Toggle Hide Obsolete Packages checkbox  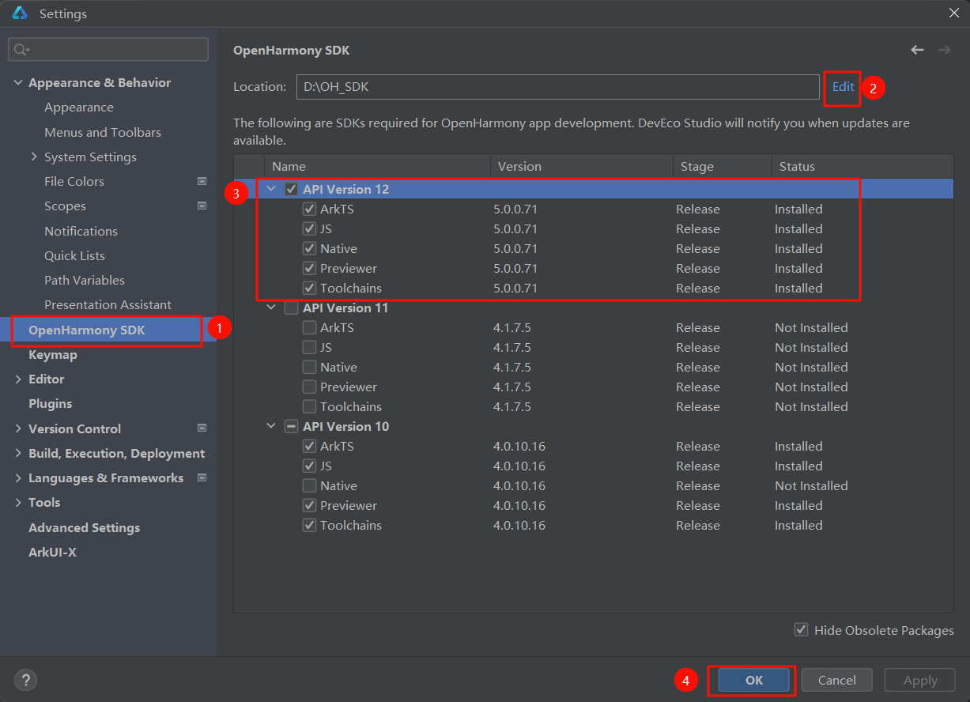[802, 630]
